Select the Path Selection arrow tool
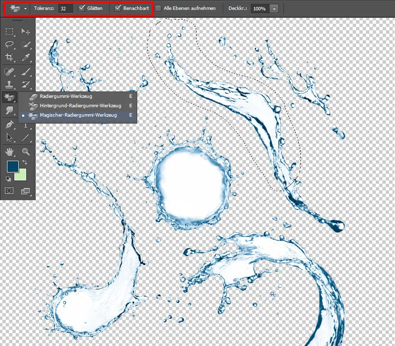 9,137
